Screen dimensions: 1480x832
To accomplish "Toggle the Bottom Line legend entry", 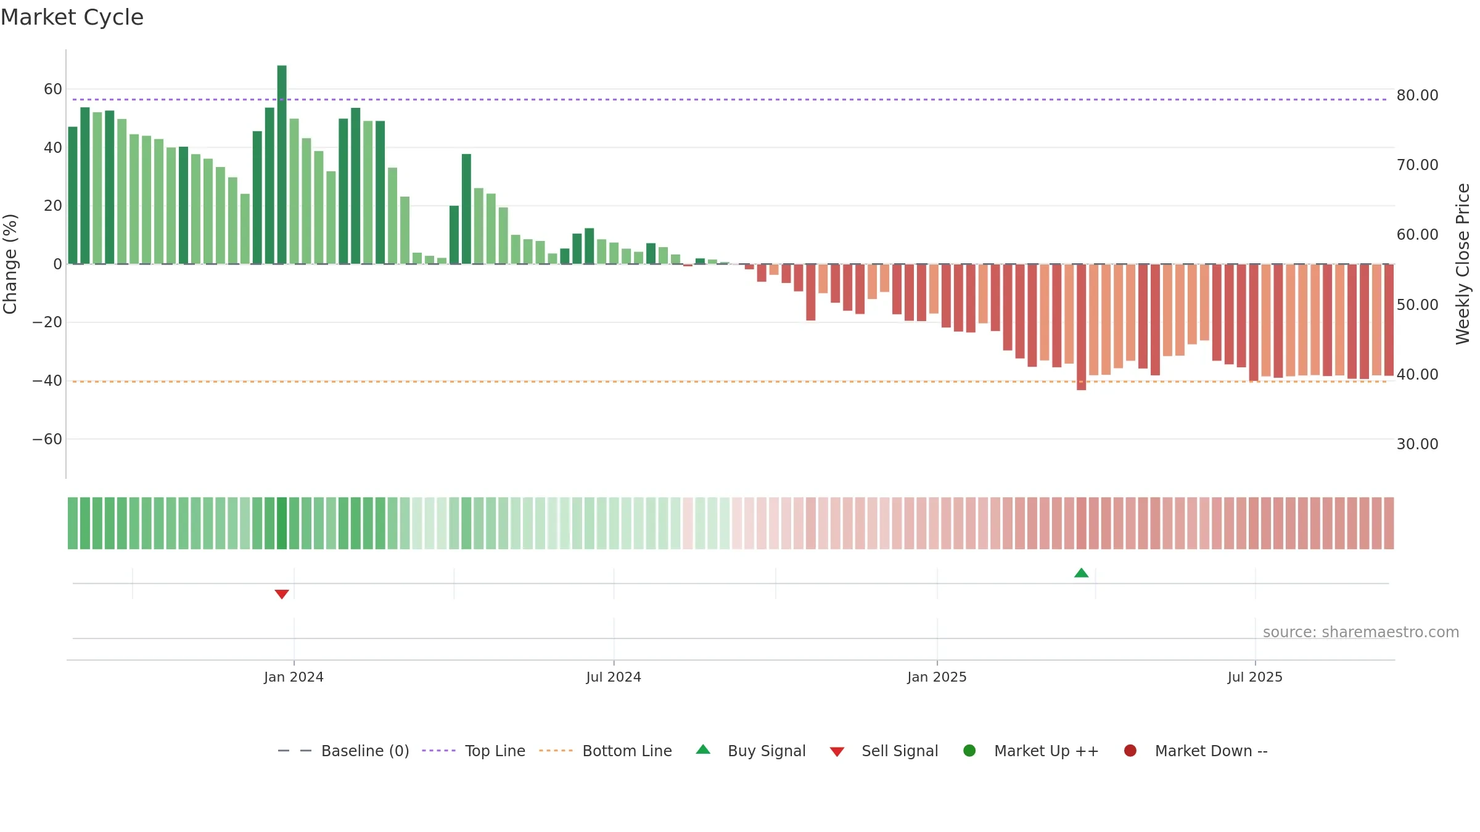I will pos(606,751).
